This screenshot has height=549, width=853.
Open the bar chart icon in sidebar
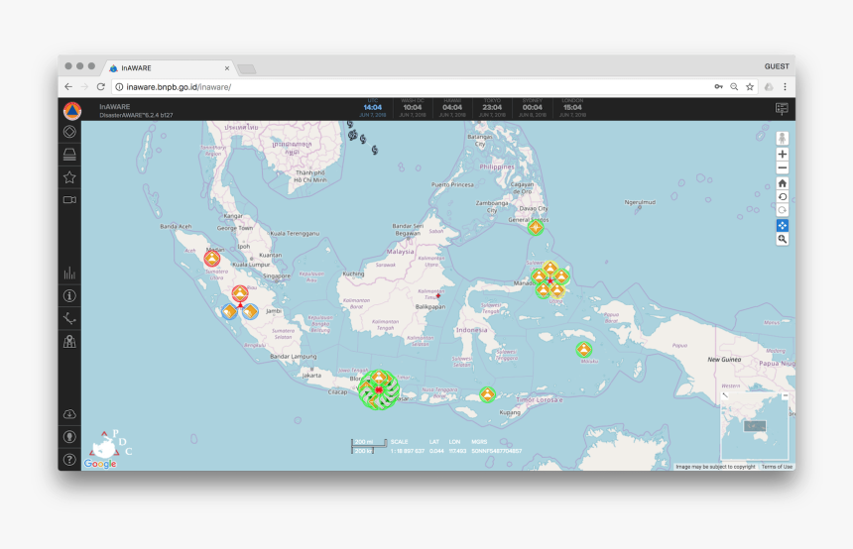pyautogui.click(x=69, y=274)
